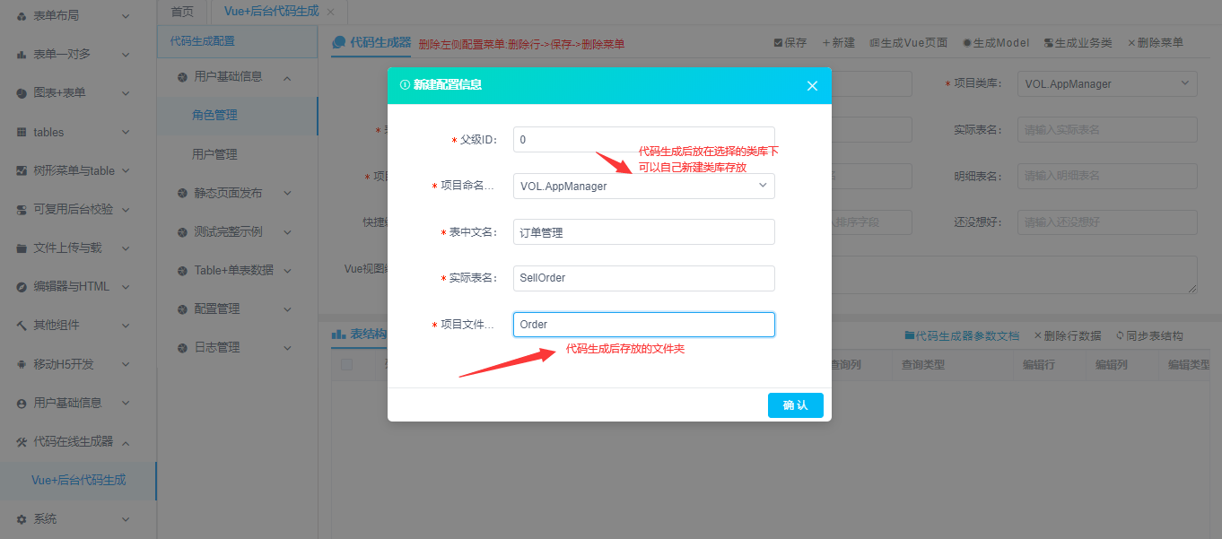Screen dimensions: 1222x539
Task: Click the 同步表结构 link
Action: [x=1149, y=336]
